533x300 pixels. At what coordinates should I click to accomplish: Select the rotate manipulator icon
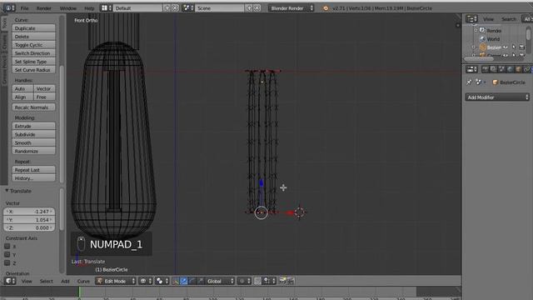pyautogui.click(x=192, y=281)
